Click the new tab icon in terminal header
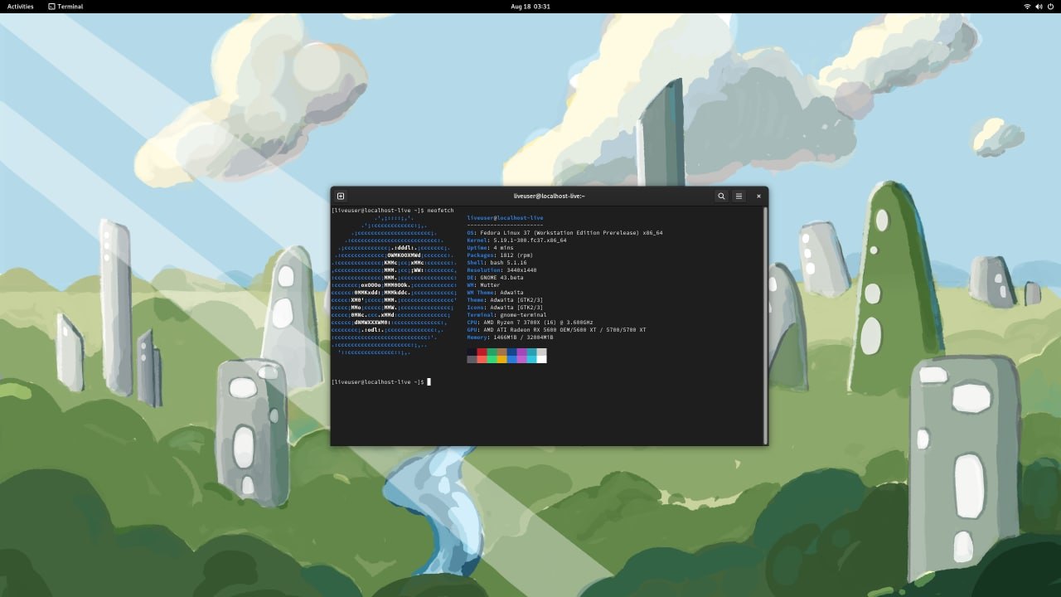The height and width of the screenshot is (597, 1061). pyautogui.click(x=341, y=197)
